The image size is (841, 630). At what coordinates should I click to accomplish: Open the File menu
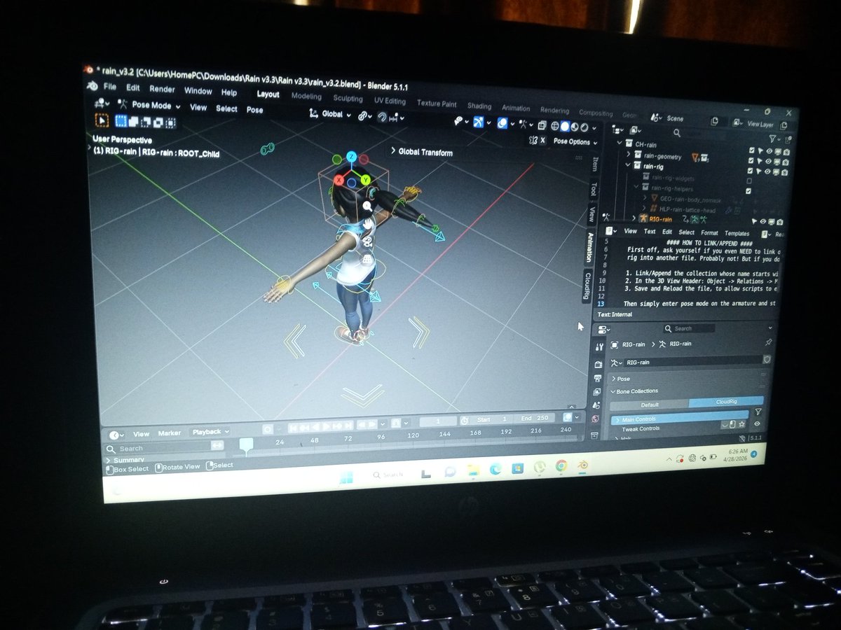(110, 87)
